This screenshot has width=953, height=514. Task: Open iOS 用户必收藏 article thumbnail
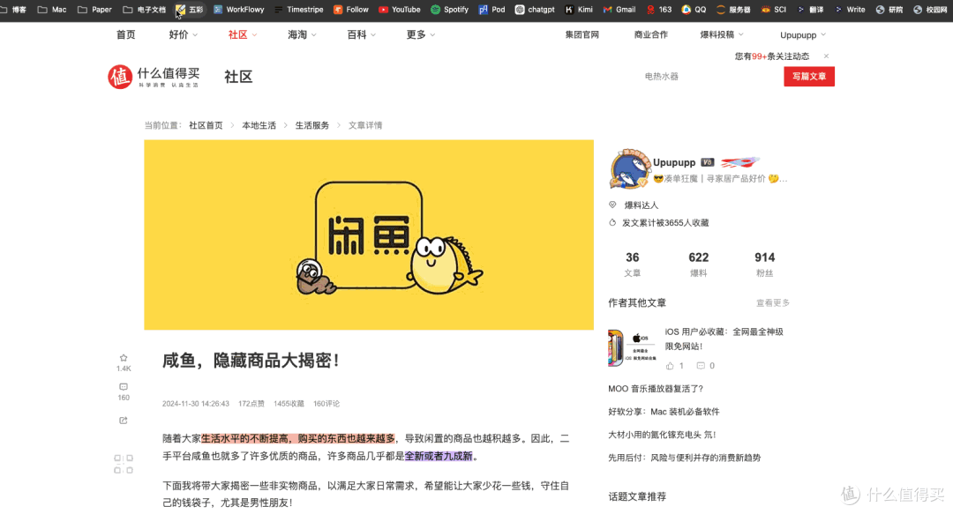(x=632, y=347)
